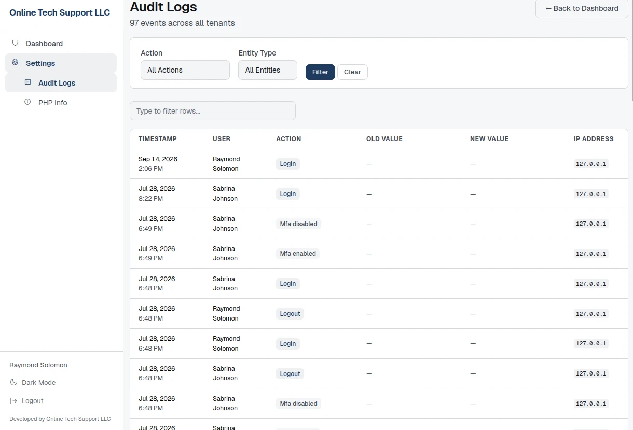This screenshot has height=430, width=633.
Task: Click the Mfa enabled badge at 6:49 PM
Action: point(298,254)
